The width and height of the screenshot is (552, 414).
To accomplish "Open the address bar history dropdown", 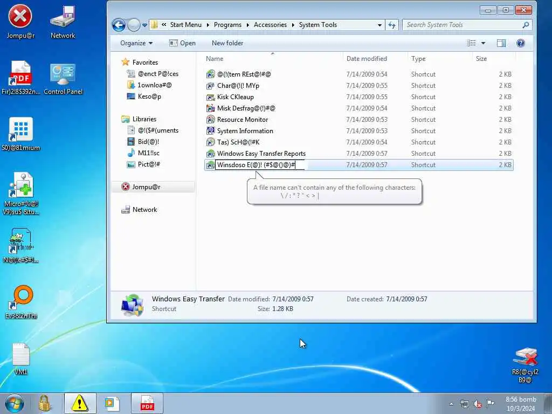I will 379,25.
